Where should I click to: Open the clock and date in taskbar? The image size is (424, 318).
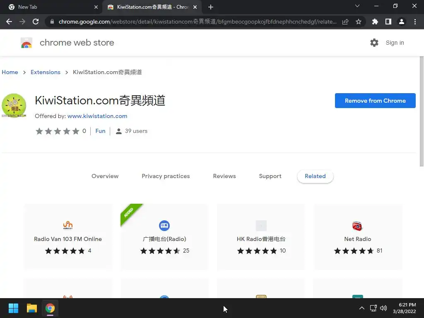click(404, 308)
